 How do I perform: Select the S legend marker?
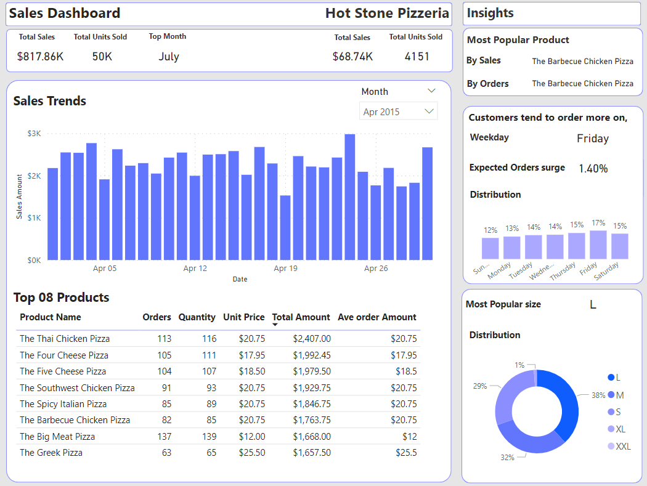point(611,411)
